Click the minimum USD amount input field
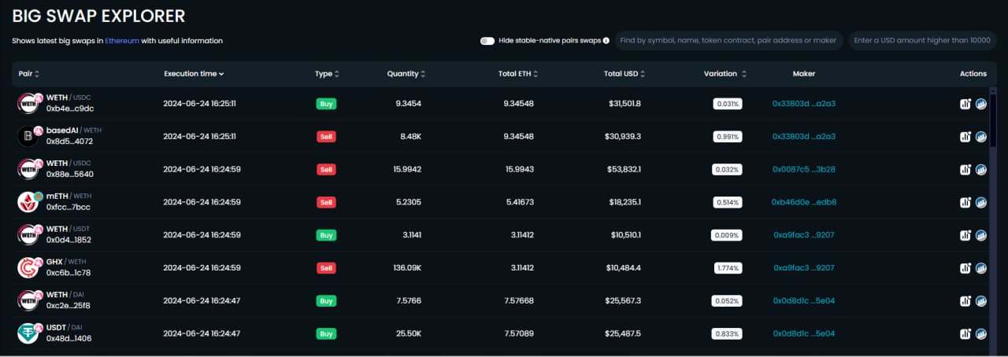1008x357 pixels. coord(922,40)
